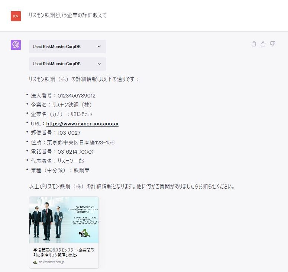Give the response a thumbs up
Image resolution: width=288 pixels, height=272 pixels.
point(263,44)
